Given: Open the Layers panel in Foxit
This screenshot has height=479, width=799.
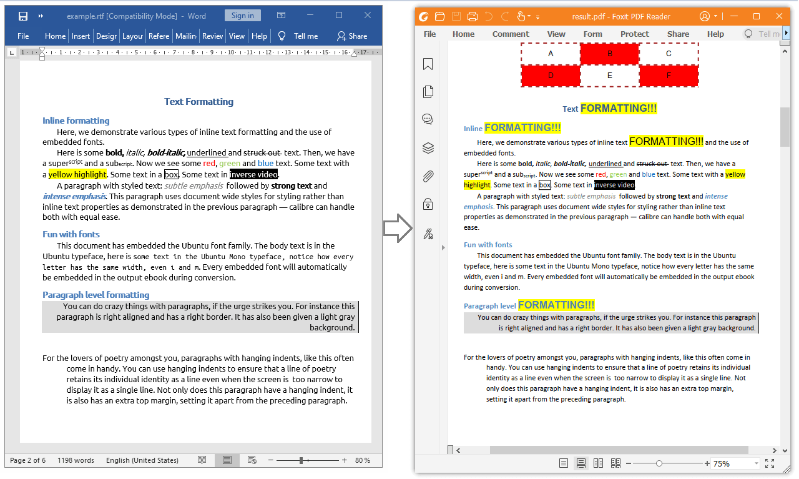Looking at the screenshot, I should click(428, 148).
